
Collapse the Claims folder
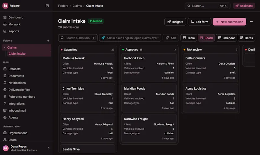(5, 47)
